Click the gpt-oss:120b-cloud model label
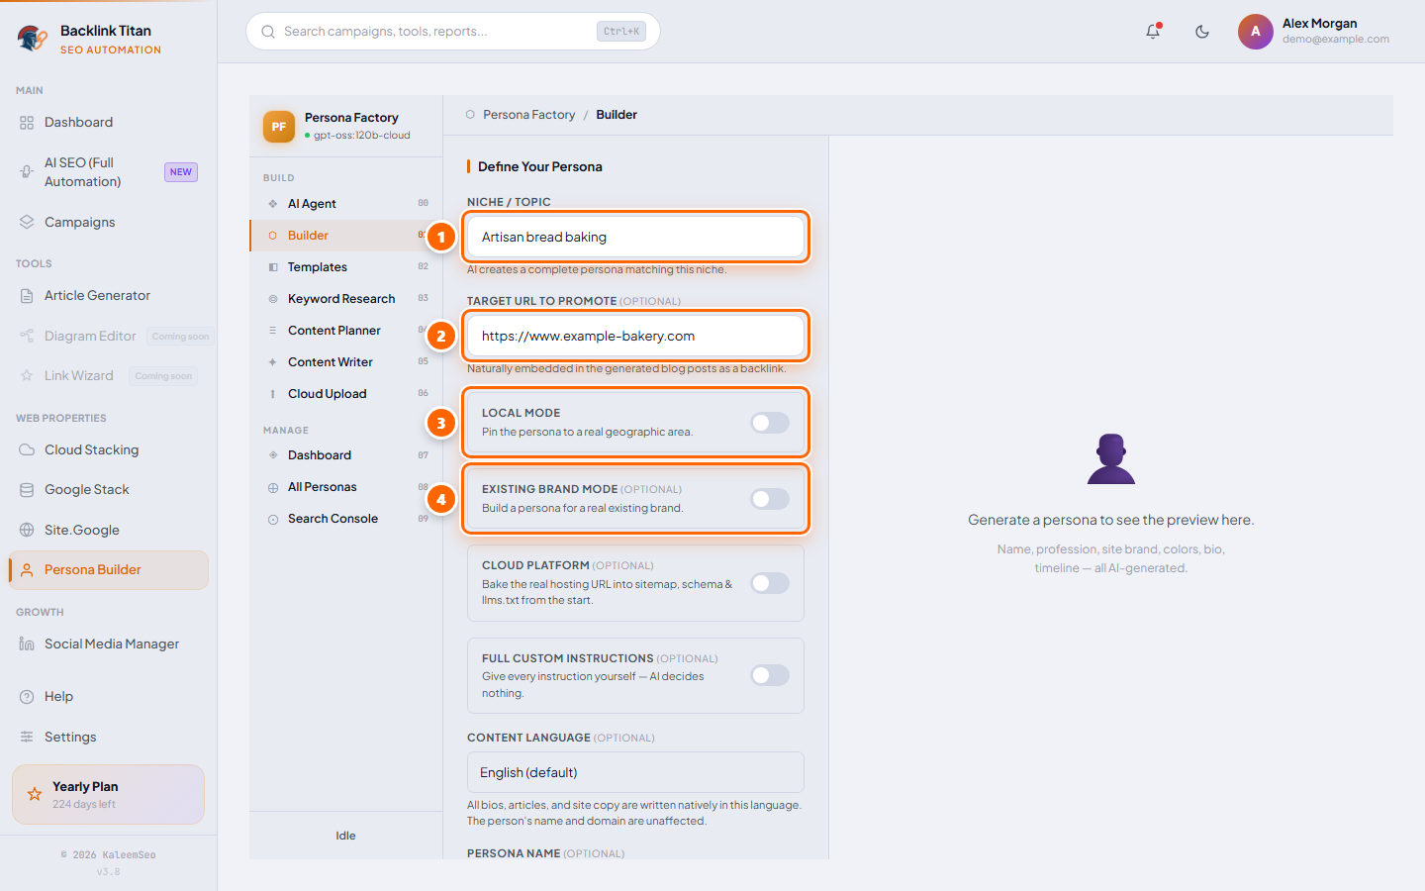The width and height of the screenshot is (1425, 891). (362, 136)
